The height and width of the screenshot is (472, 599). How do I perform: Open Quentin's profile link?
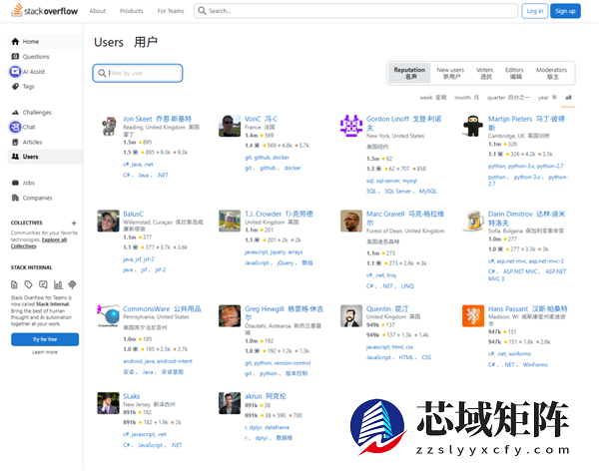click(387, 309)
